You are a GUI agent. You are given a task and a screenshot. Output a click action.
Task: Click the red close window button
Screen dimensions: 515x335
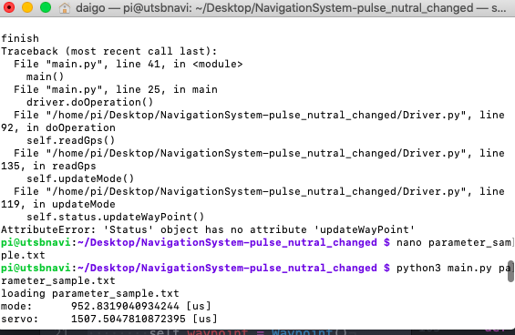(9, 7)
